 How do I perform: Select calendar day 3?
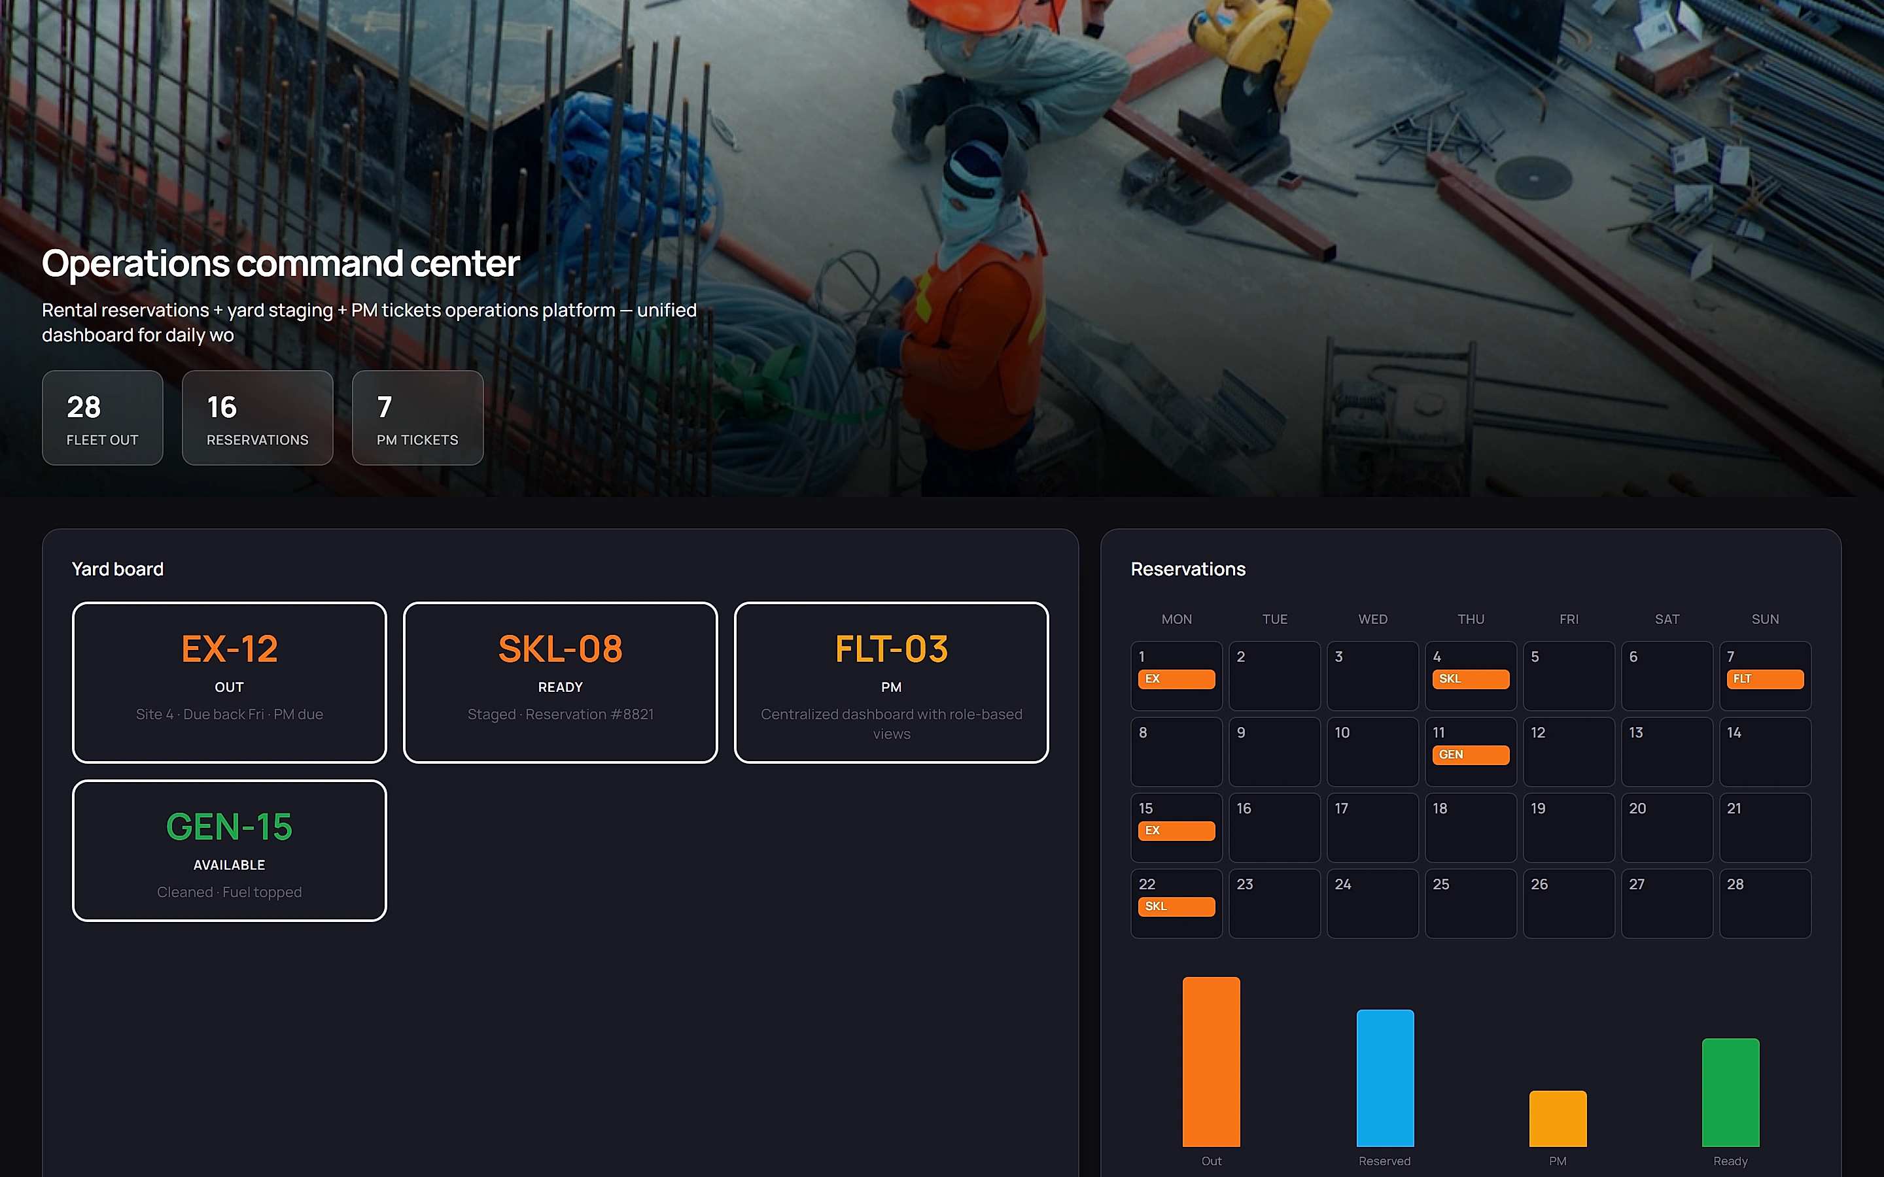(1372, 675)
